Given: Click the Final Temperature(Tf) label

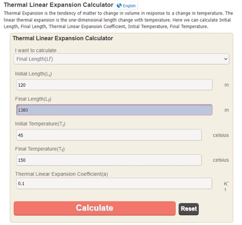Looking at the screenshot, I should pyautogui.click(x=40, y=149).
